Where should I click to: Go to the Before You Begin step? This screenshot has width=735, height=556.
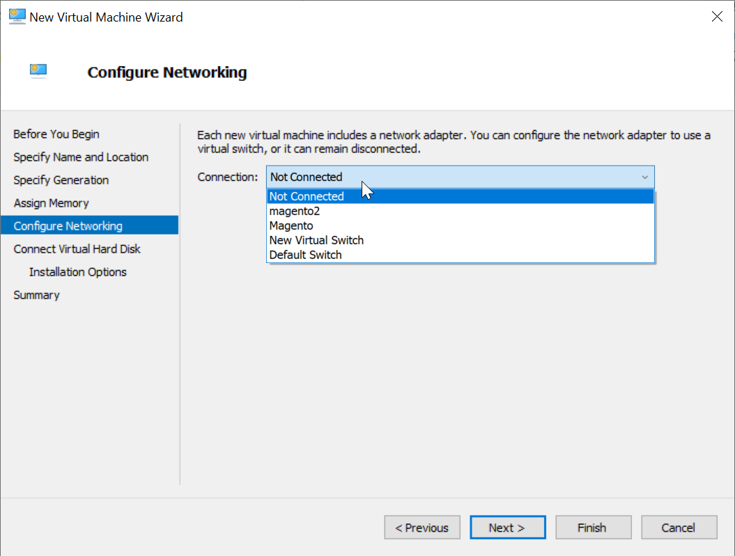(56, 134)
